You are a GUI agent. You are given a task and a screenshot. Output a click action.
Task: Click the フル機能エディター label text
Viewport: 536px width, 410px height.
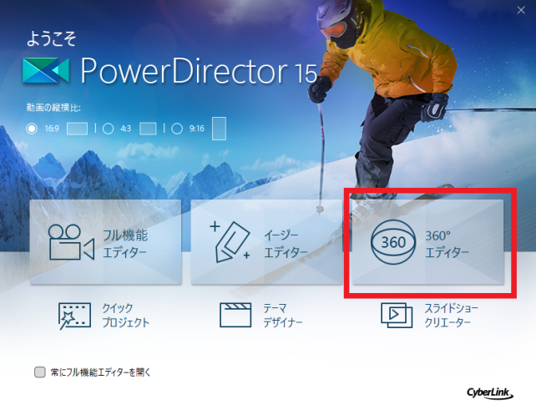[124, 244]
